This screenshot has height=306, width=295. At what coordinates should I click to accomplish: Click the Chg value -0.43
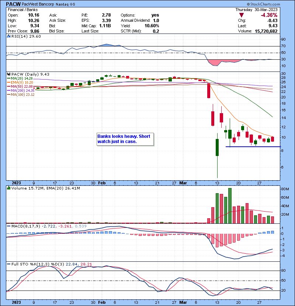[273, 21]
